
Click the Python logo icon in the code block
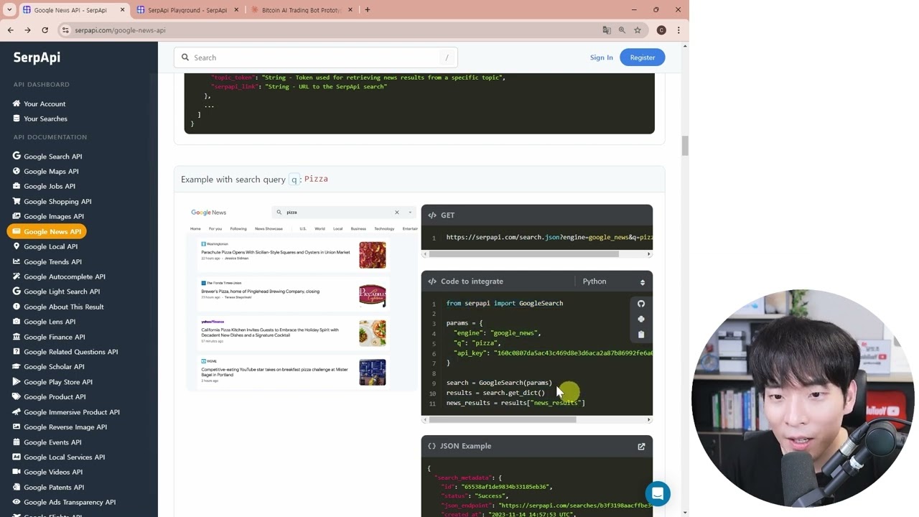click(641, 319)
